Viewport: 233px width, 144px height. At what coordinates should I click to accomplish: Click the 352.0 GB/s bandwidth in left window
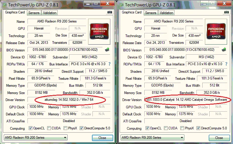pos(95,93)
